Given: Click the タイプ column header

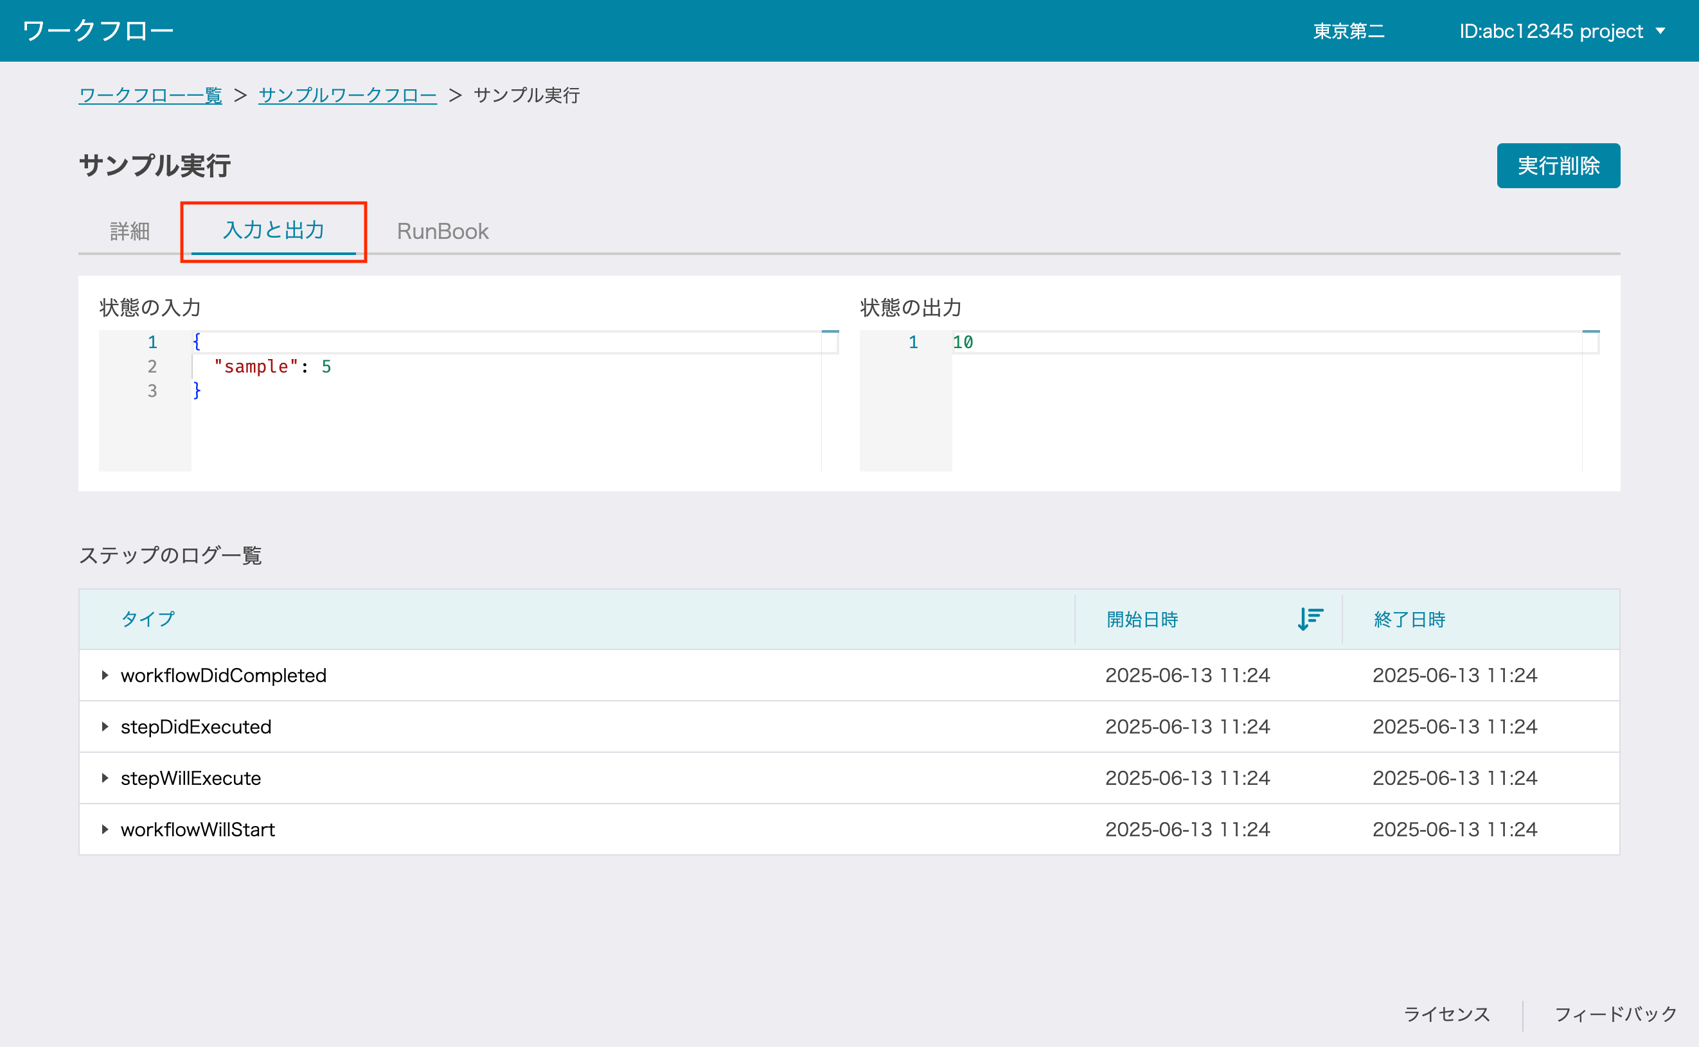Looking at the screenshot, I should tap(148, 619).
